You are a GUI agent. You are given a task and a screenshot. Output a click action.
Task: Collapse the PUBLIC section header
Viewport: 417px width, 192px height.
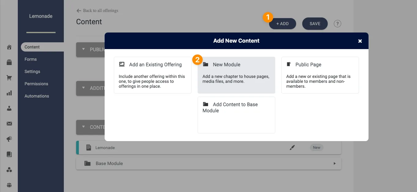(83, 49)
